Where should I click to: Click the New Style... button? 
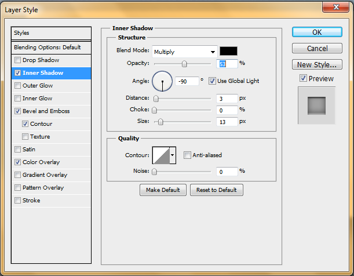316,65
